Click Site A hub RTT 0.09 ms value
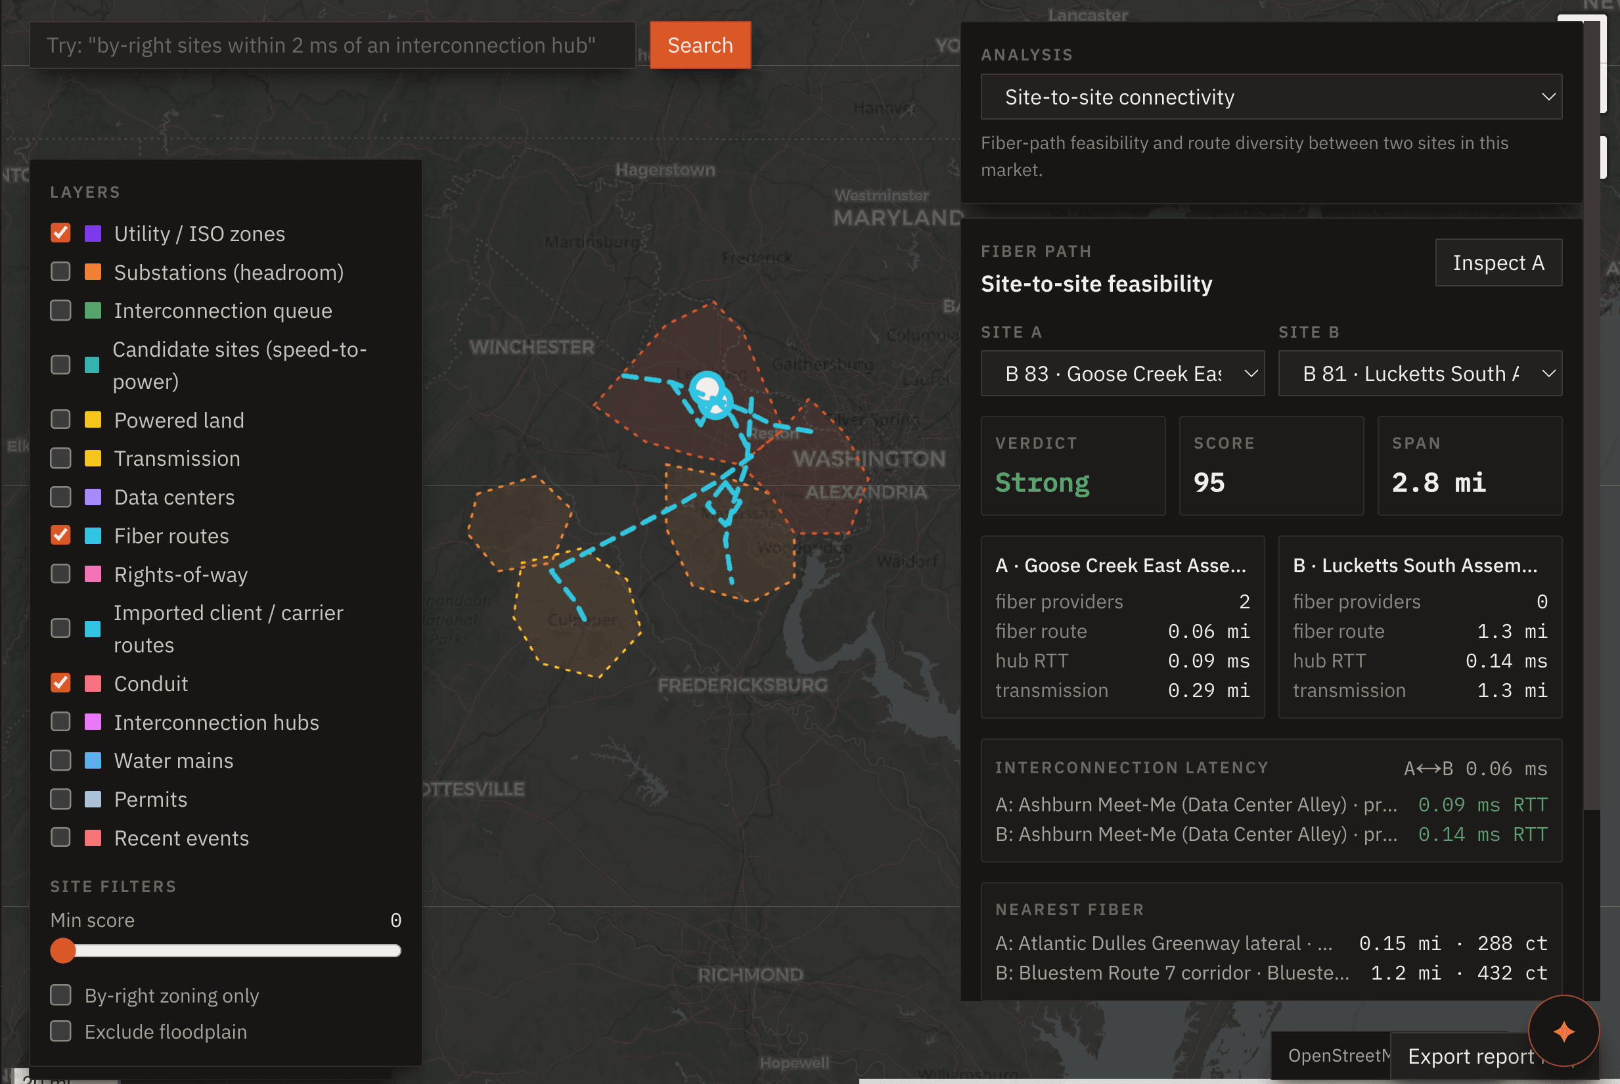 (x=1209, y=661)
